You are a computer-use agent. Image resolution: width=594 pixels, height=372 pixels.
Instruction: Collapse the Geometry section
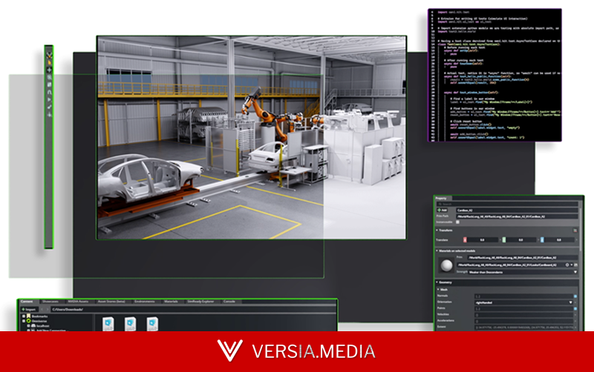point(437,282)
